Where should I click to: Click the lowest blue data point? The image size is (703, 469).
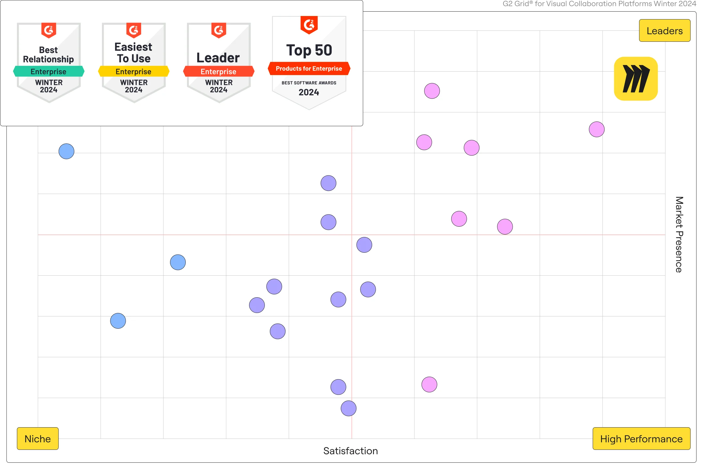pyautogui.click(x=118, y=321)
